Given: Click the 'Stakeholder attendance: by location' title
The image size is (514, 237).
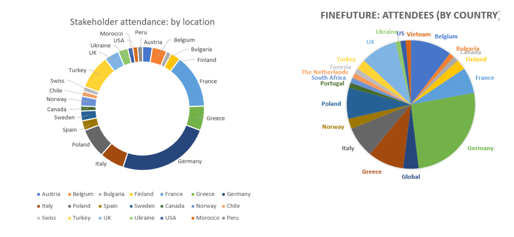Looking at the screenshot, I should click(142, 22).
